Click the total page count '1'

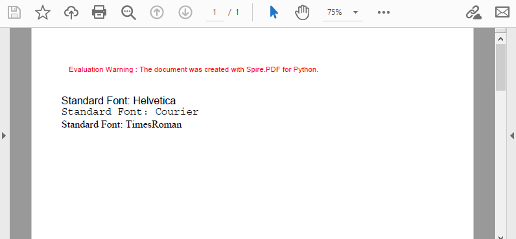pyautogui.click(x=237, y=12)
